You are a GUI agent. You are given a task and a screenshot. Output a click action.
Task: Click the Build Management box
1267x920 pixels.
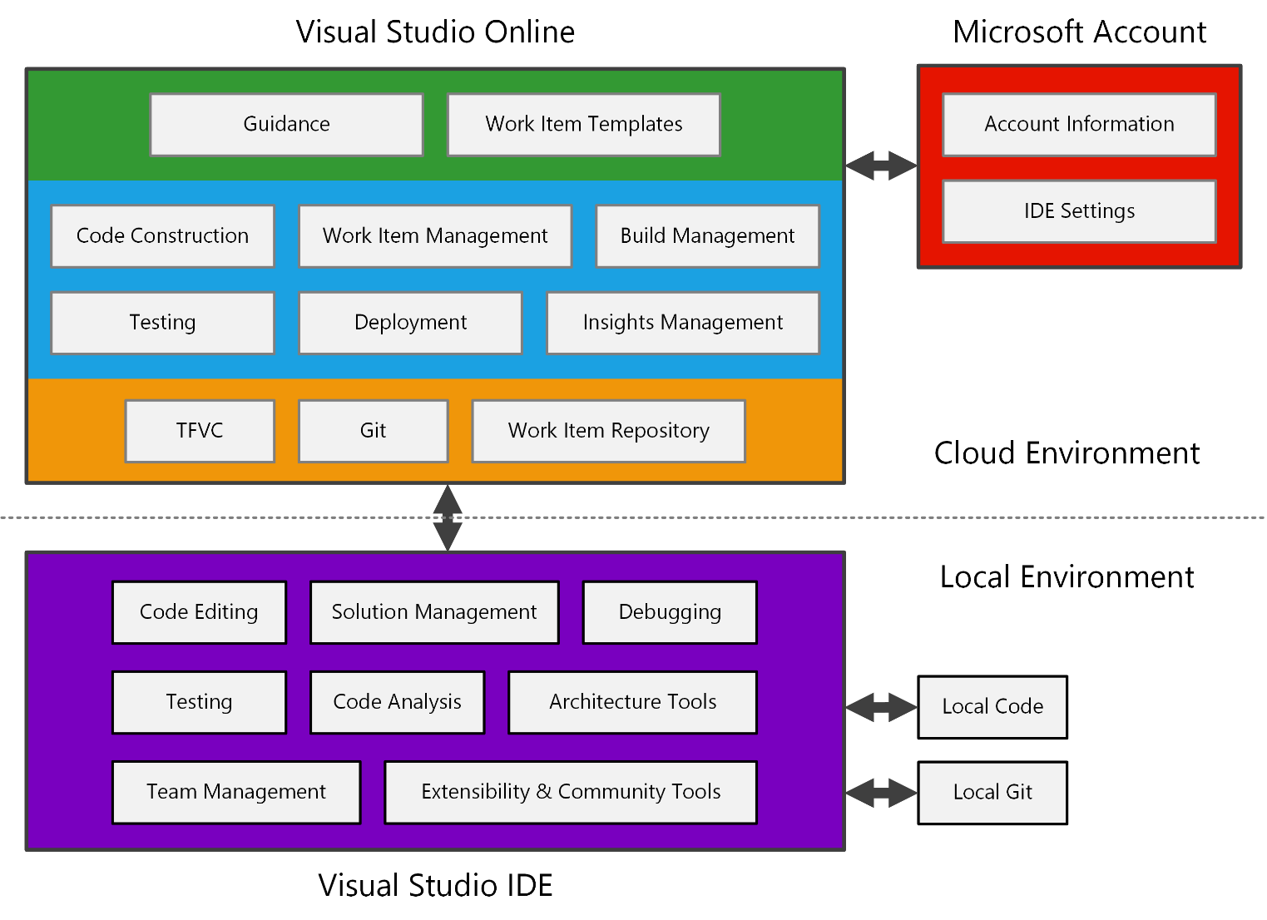click(707, 236)
